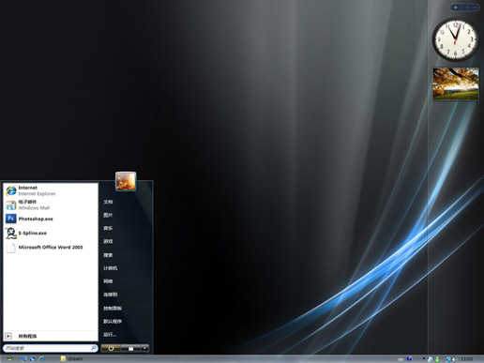The height and width of the screenshot is (363, 484).
Task: Open 游戏 (Games) in Start menu
Action: coord(108,241)
